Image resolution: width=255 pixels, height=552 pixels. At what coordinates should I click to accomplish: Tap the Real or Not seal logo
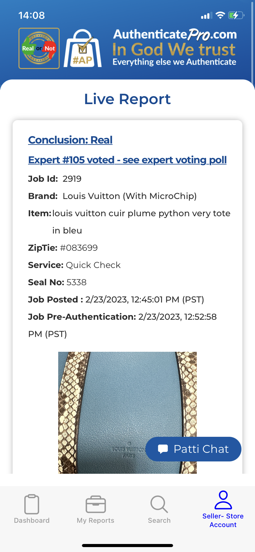click(39, 48)
